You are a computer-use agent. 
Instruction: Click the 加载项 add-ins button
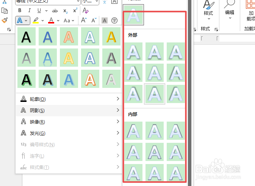(x=250, y=11)
